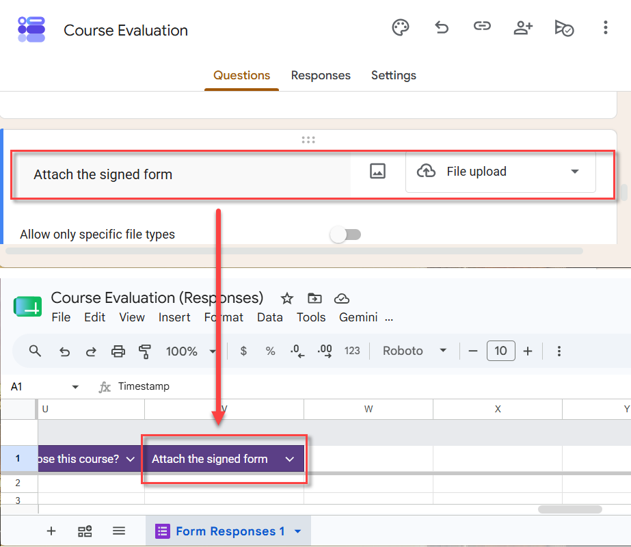The image size is (631, 547).
Task: Open the customize theme palette
Action: click(x=401, y=27)
